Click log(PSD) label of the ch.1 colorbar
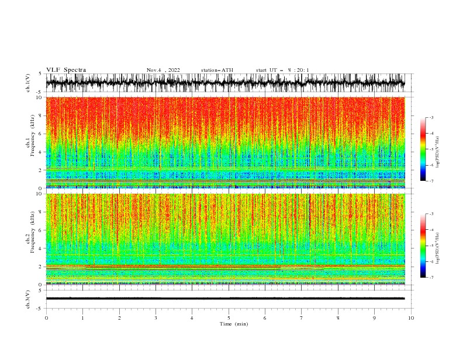 tap(437, 152)
